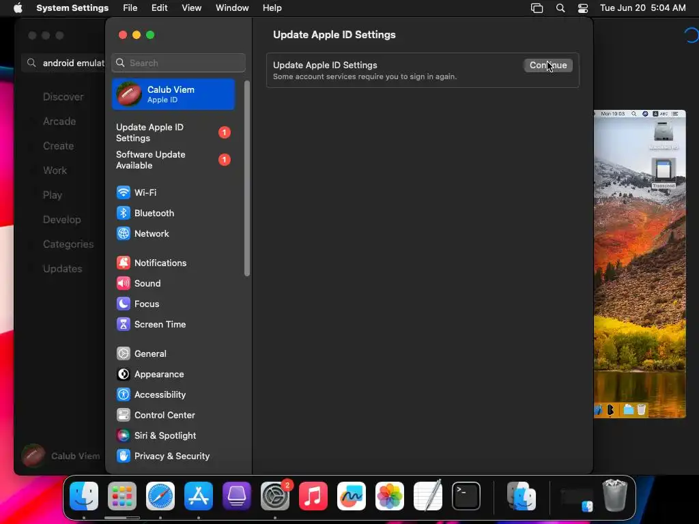Open Appearance icon in sidebar
This screenshot has width=699, height=524.
click(124, 375)
